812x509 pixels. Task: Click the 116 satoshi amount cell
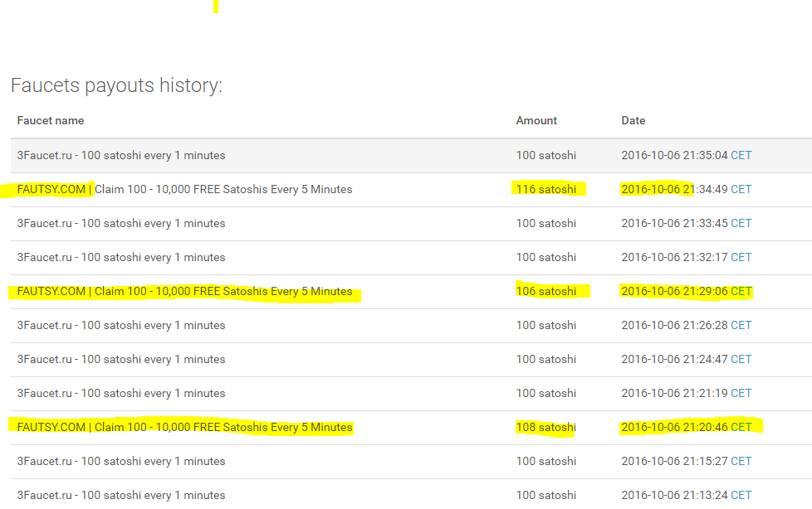546,189
